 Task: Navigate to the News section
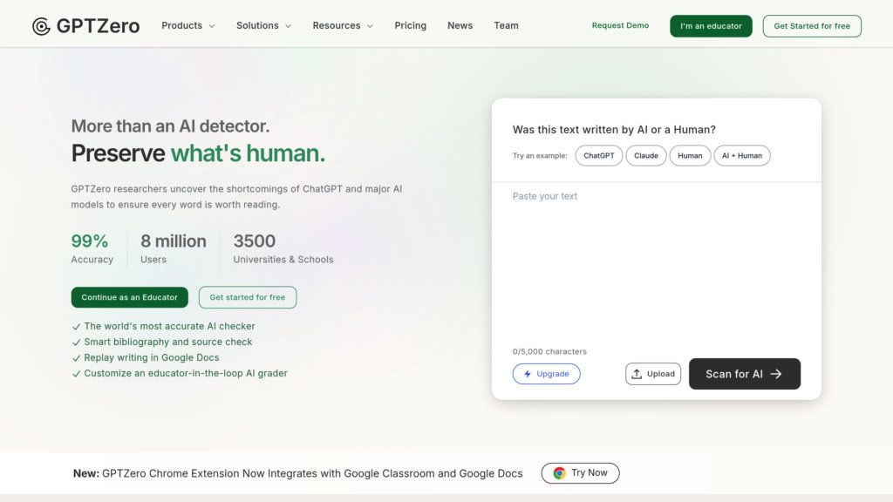(460, 25)
